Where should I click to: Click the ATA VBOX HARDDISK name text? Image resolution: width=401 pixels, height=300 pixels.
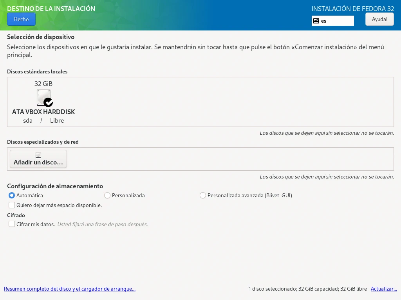tap(43, 112)
